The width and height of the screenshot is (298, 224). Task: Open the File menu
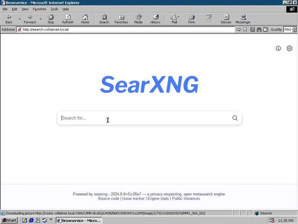(x=5, y=9)
